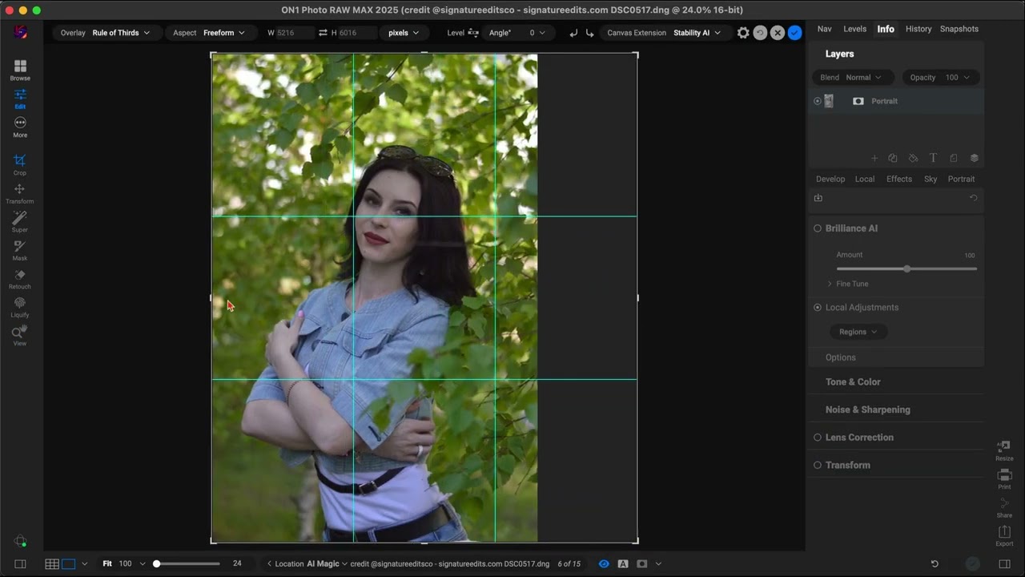Click the Share icon

[x=1004, y=508]
